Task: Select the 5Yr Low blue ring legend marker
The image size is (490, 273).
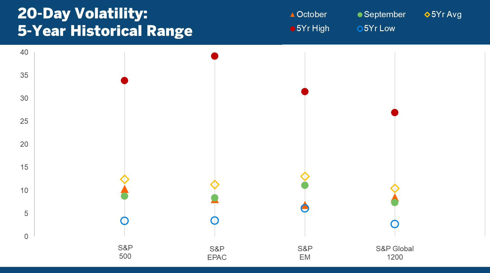Action: [x=360, y=29]
